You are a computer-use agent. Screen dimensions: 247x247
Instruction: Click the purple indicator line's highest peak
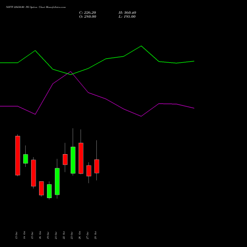pos(71,72)
